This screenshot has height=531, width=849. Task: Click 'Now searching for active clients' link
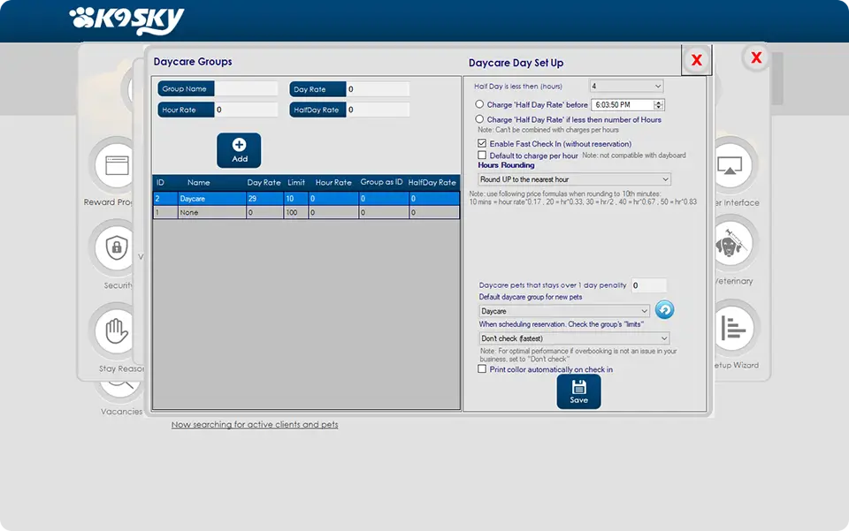pos(255,425)
